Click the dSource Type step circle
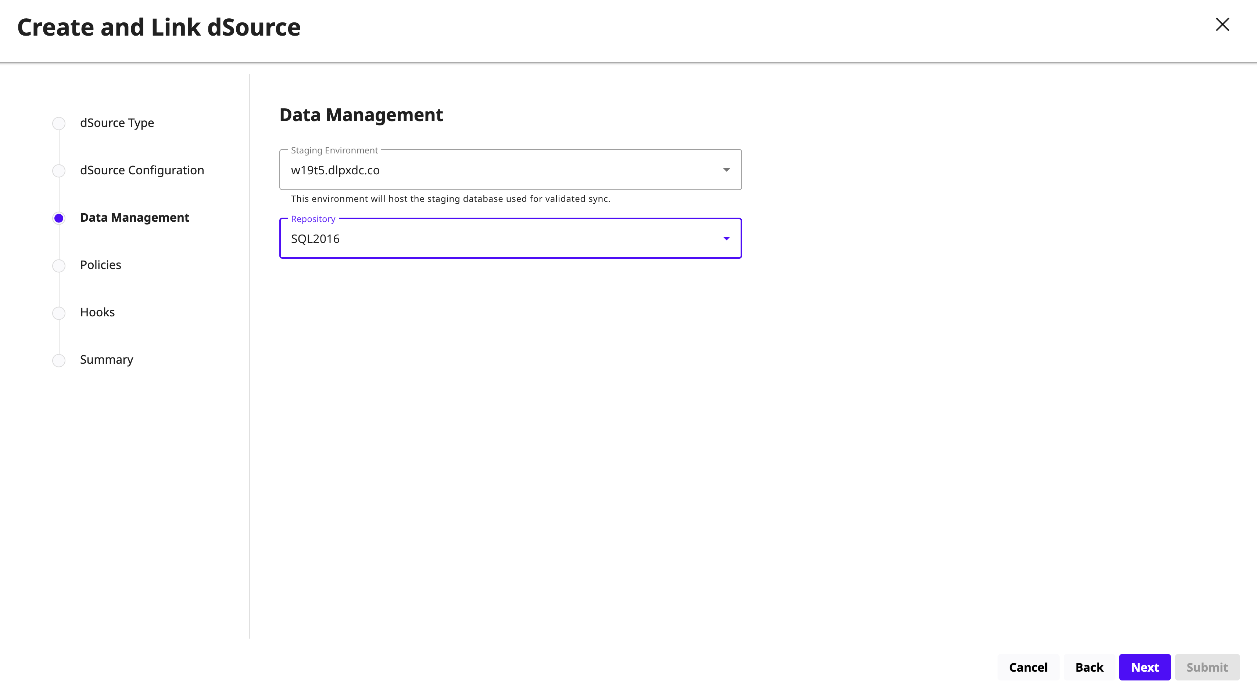The width and height of the screenshot is (1257, 690). point(58,123)
